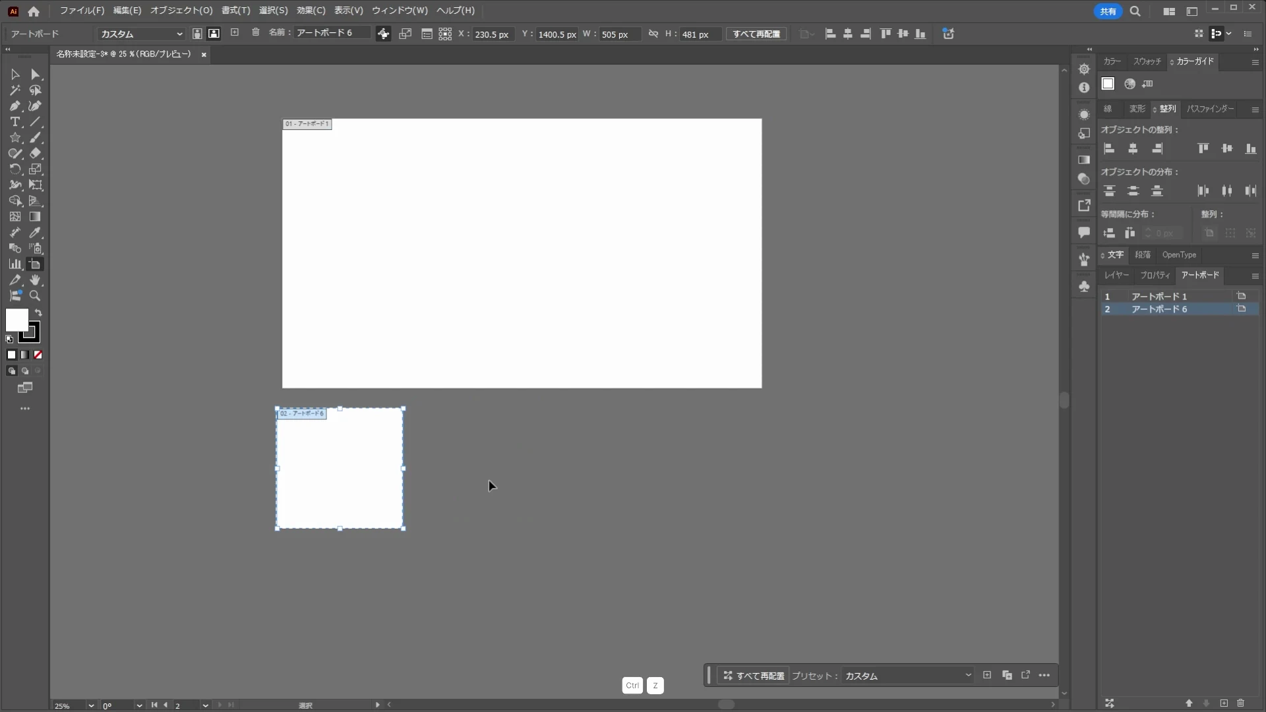The height and width of the screenshot is (712, 1266).
Task: Add new artboard in control bar
Action: tap(235, 32)
